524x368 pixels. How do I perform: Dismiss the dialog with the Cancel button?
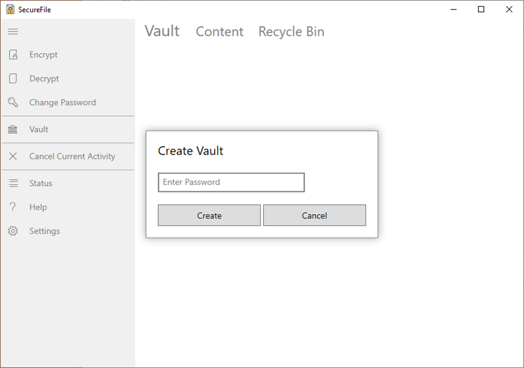click(x=315, y=216)
